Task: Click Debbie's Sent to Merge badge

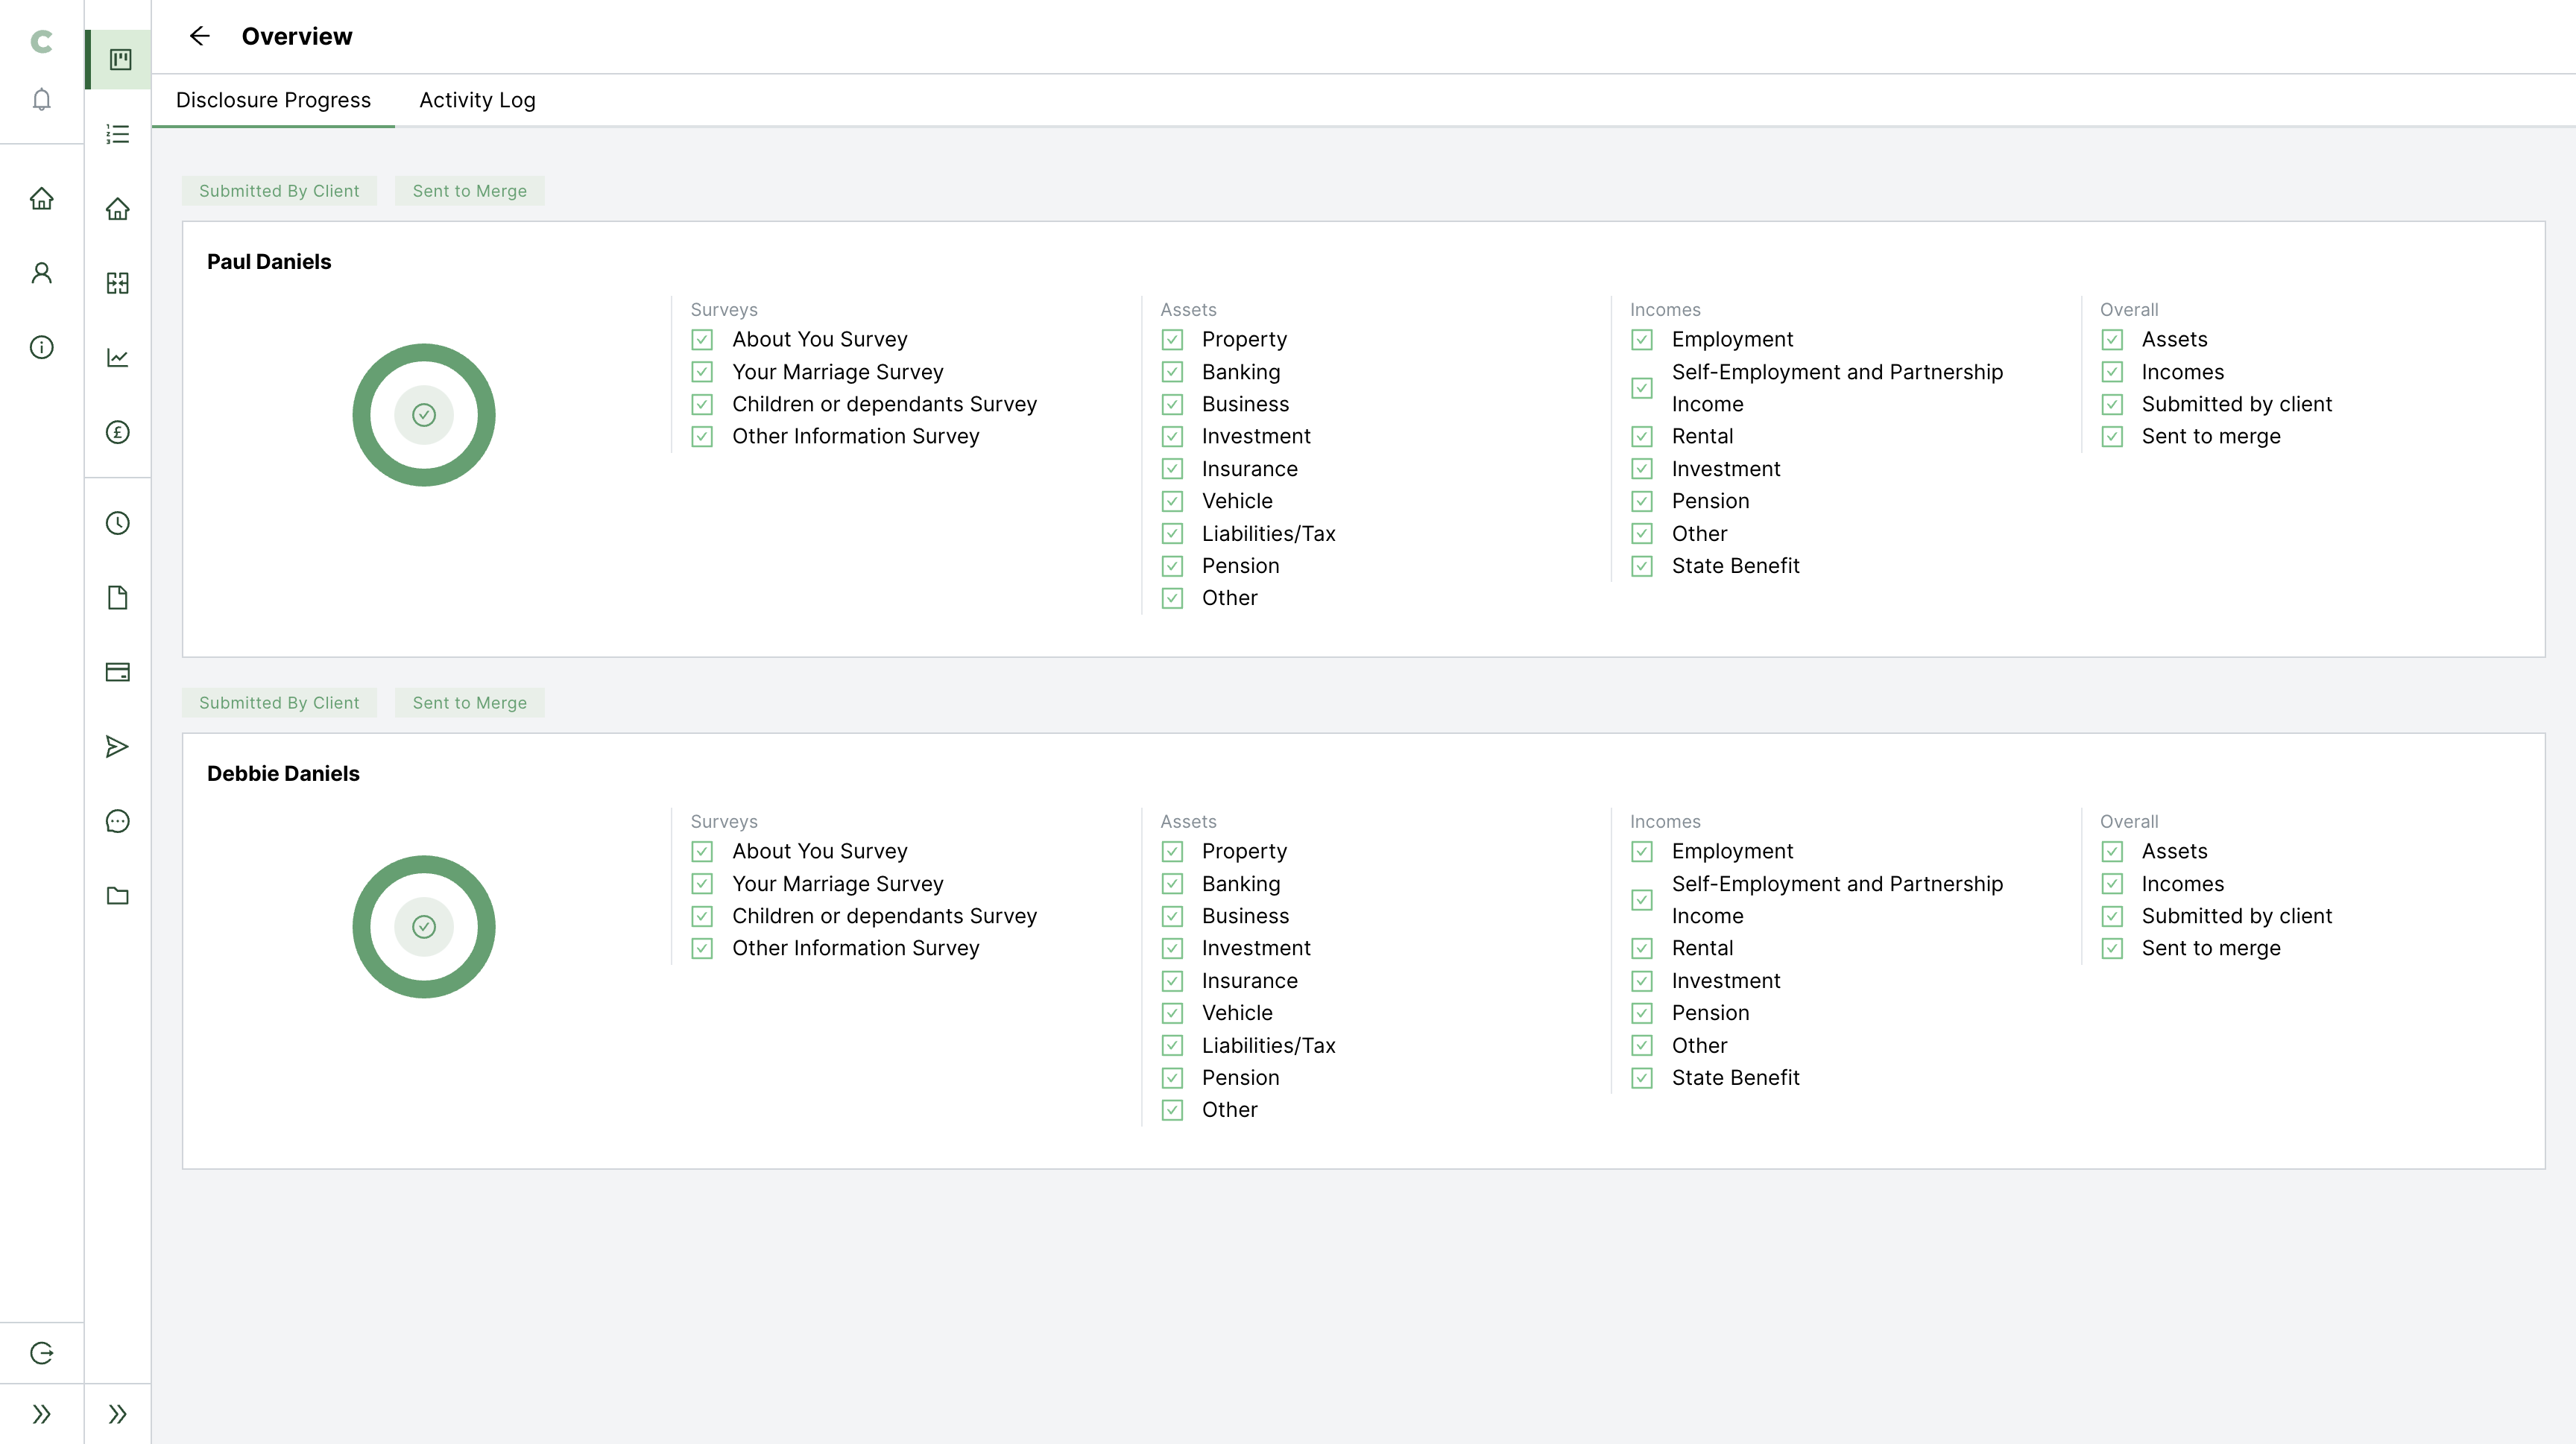Action: [469, 703]
